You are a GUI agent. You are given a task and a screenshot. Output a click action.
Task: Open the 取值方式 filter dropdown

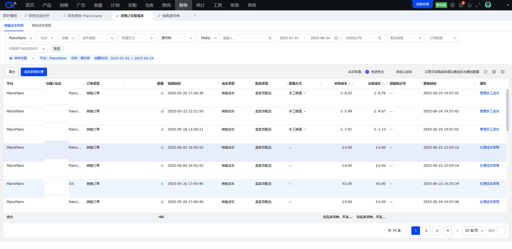click(x=137, y=38)
